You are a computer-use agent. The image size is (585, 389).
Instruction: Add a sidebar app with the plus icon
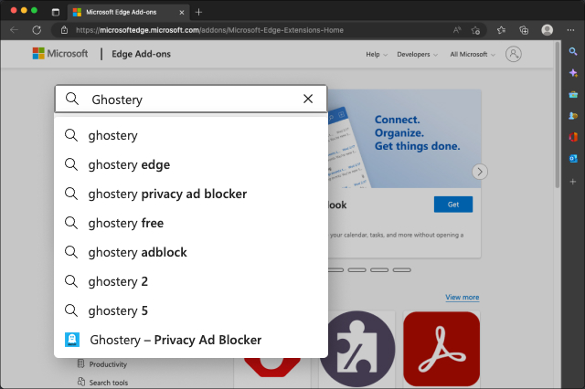point(573,181)
